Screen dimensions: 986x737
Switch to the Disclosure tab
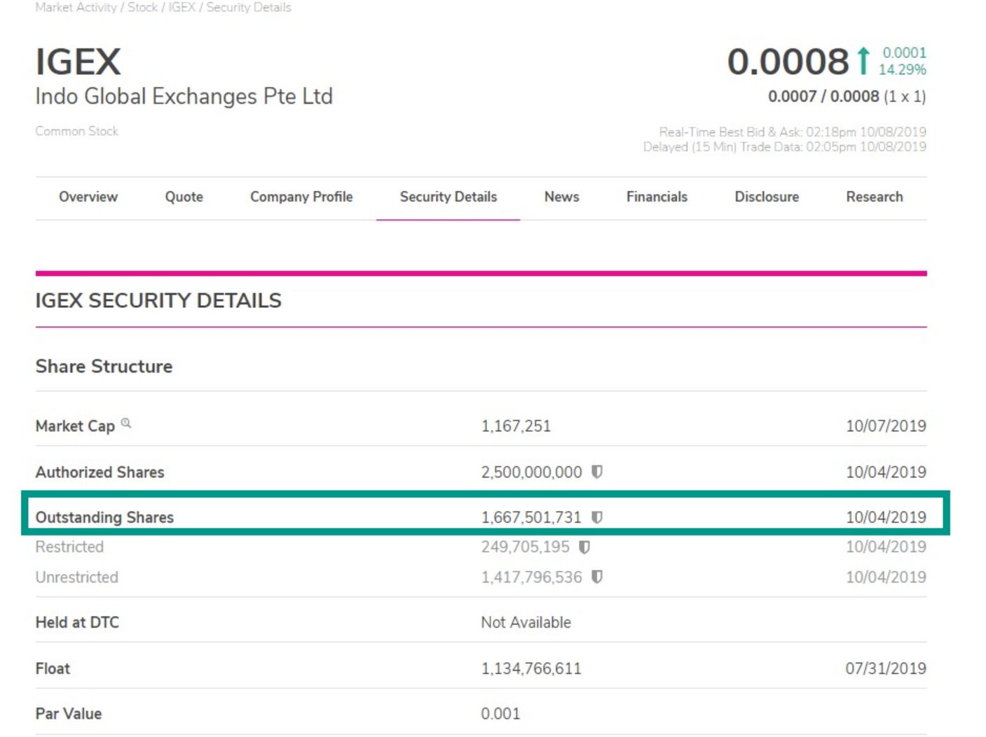[767, 197]
